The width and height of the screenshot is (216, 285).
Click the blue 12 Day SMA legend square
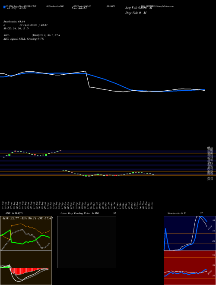(x=5, y=7)
